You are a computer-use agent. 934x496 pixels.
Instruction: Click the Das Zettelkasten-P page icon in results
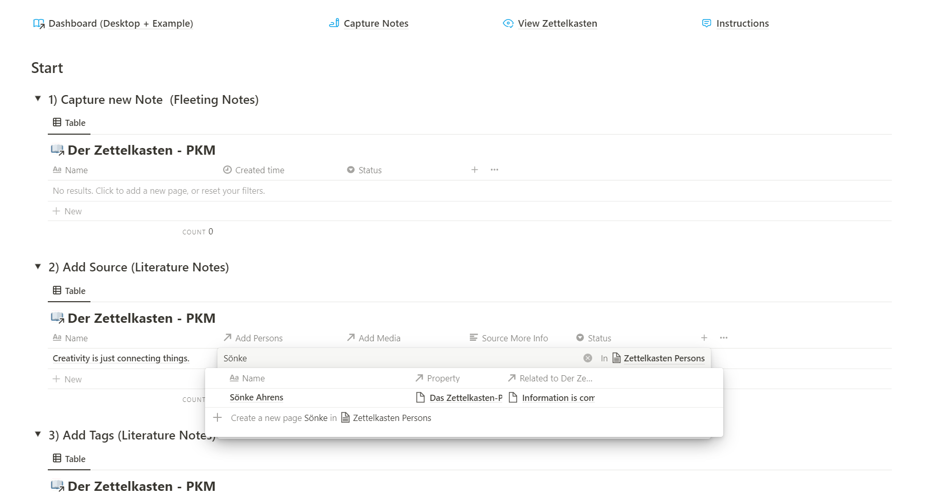[x=420, y=397]
